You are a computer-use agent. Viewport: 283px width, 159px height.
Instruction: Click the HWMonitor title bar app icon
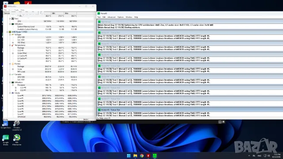(x=5, y=6)
